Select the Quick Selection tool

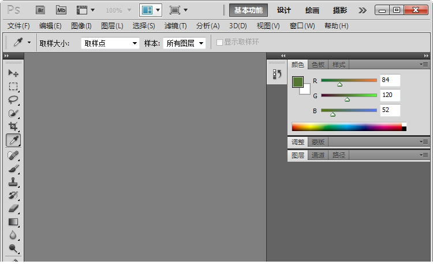(13, 113)
